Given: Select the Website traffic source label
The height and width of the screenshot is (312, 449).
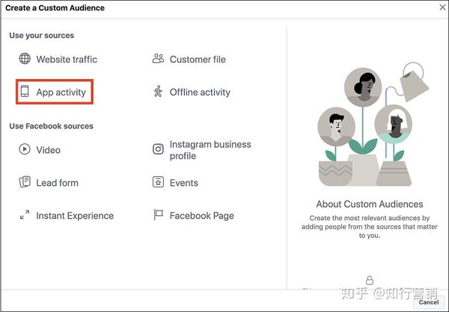Looking at the screenshot, I should [67, 60].
